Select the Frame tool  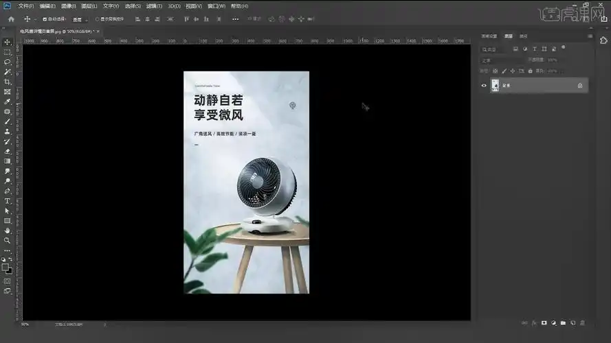point(8,92)
